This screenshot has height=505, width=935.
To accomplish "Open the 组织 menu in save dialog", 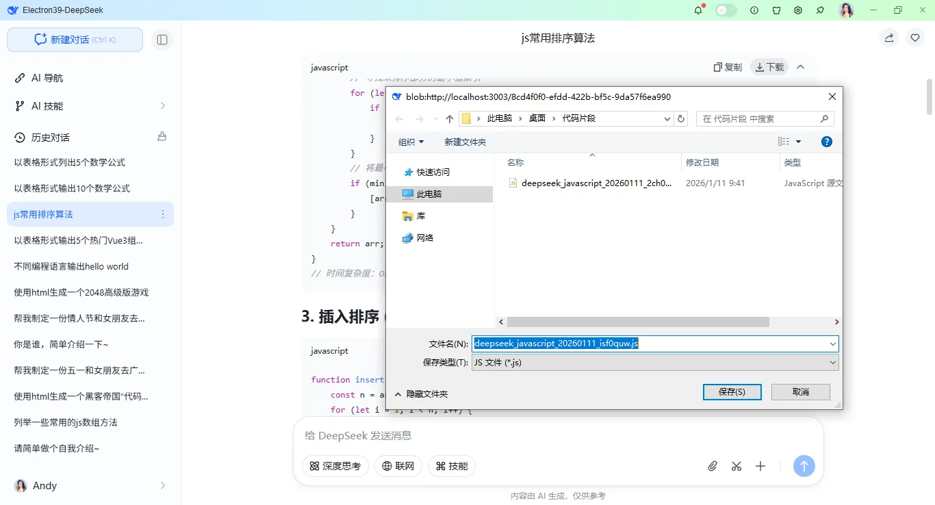I will pos(411,141).
